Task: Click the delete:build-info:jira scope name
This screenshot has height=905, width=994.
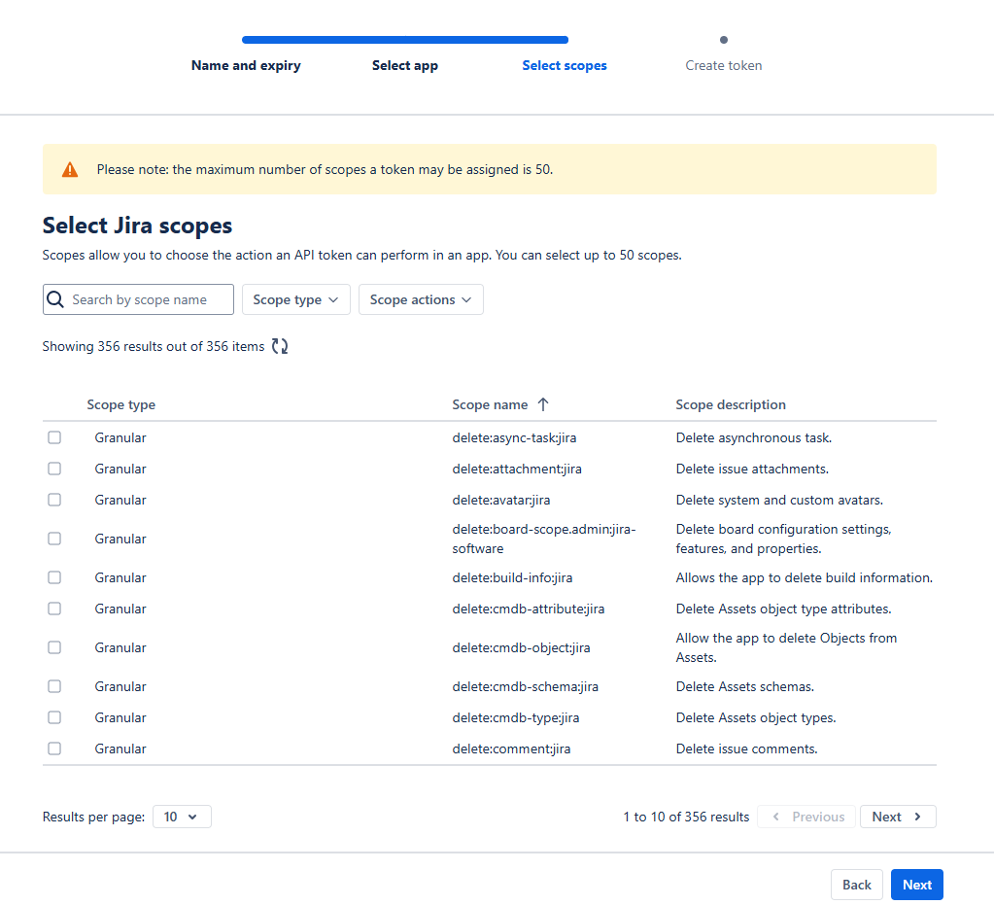Action: point(512,577)
